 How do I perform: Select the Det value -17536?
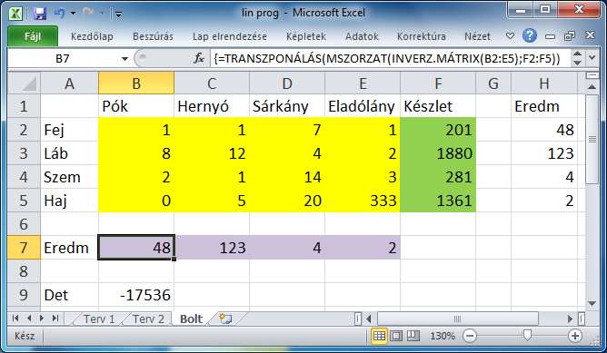(136, 295)
